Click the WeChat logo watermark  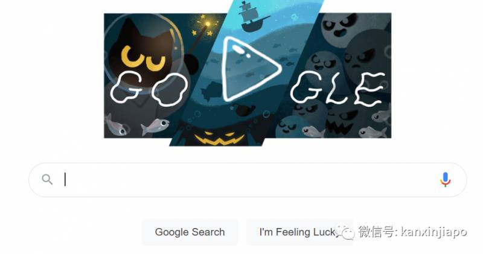click(345, 232)
